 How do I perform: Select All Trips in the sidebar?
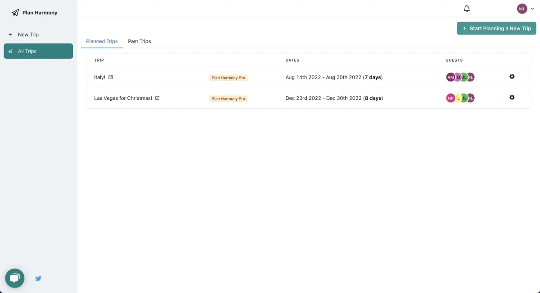[x=38, y=51]
